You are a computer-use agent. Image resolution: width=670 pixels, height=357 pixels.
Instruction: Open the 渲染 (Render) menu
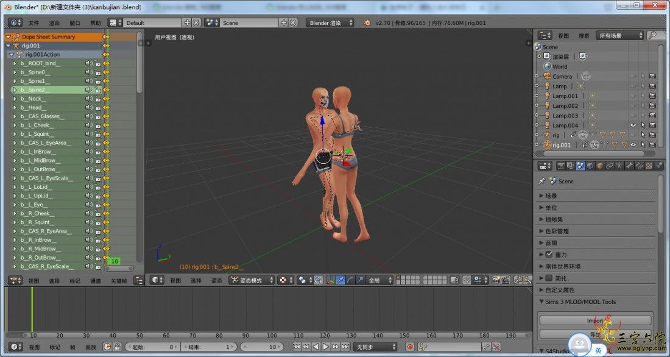click(54, 23)
